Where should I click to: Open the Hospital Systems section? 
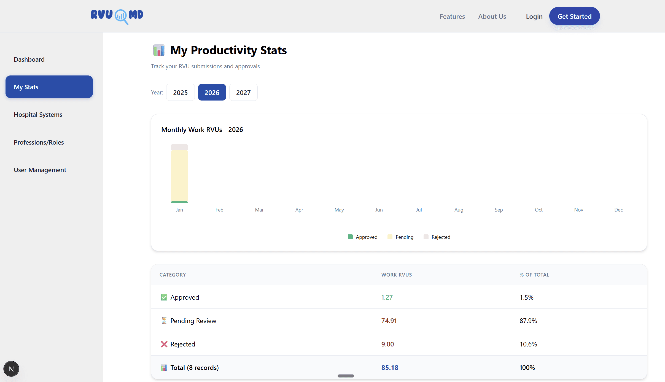pos(38,114)
